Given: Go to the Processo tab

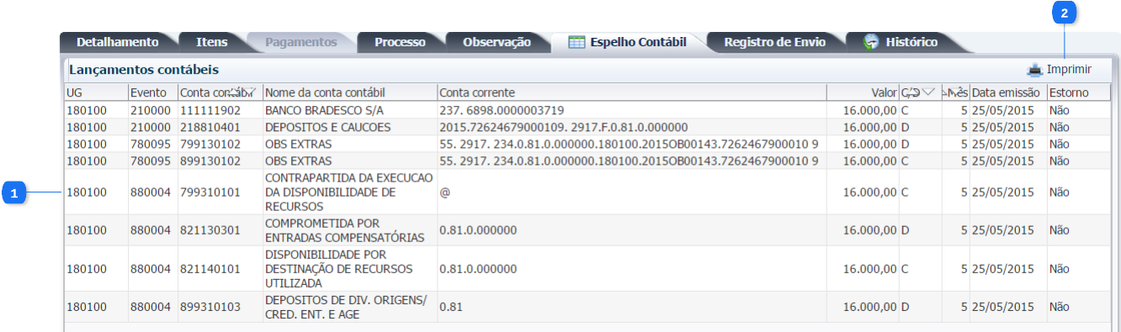Looking at the screenshot, I should click(x=400, y=42).
